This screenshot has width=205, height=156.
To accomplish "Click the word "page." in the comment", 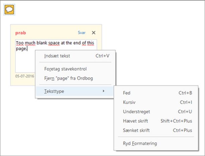I will click(x=21, y=48).
